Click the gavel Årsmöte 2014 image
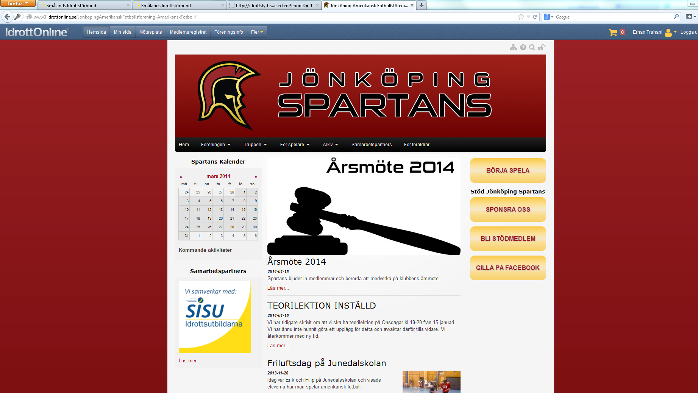 pyautogui.click(x=364, y=206)
